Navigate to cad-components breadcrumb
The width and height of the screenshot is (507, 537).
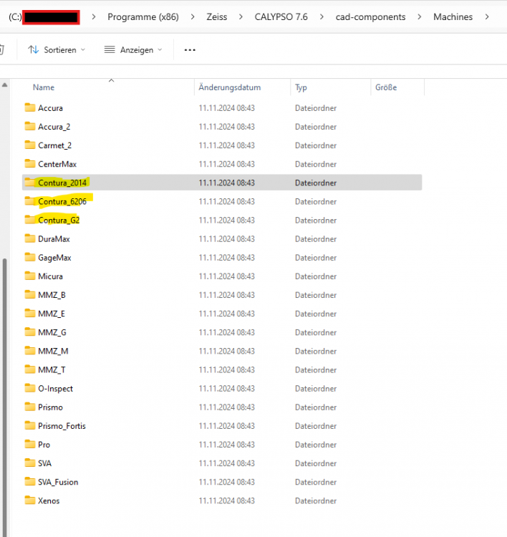tap(370, 16)
